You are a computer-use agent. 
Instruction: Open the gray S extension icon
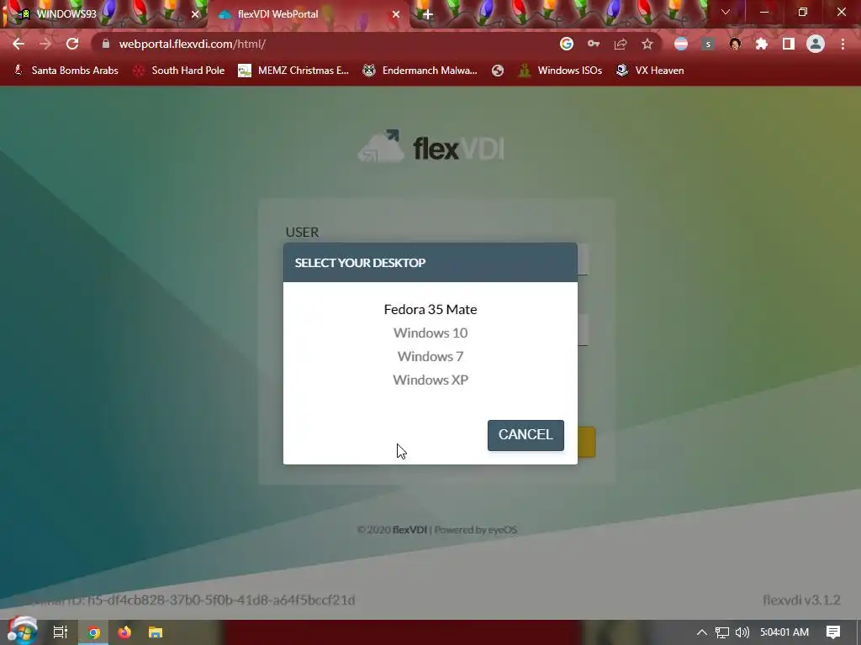tap(708, 44)
